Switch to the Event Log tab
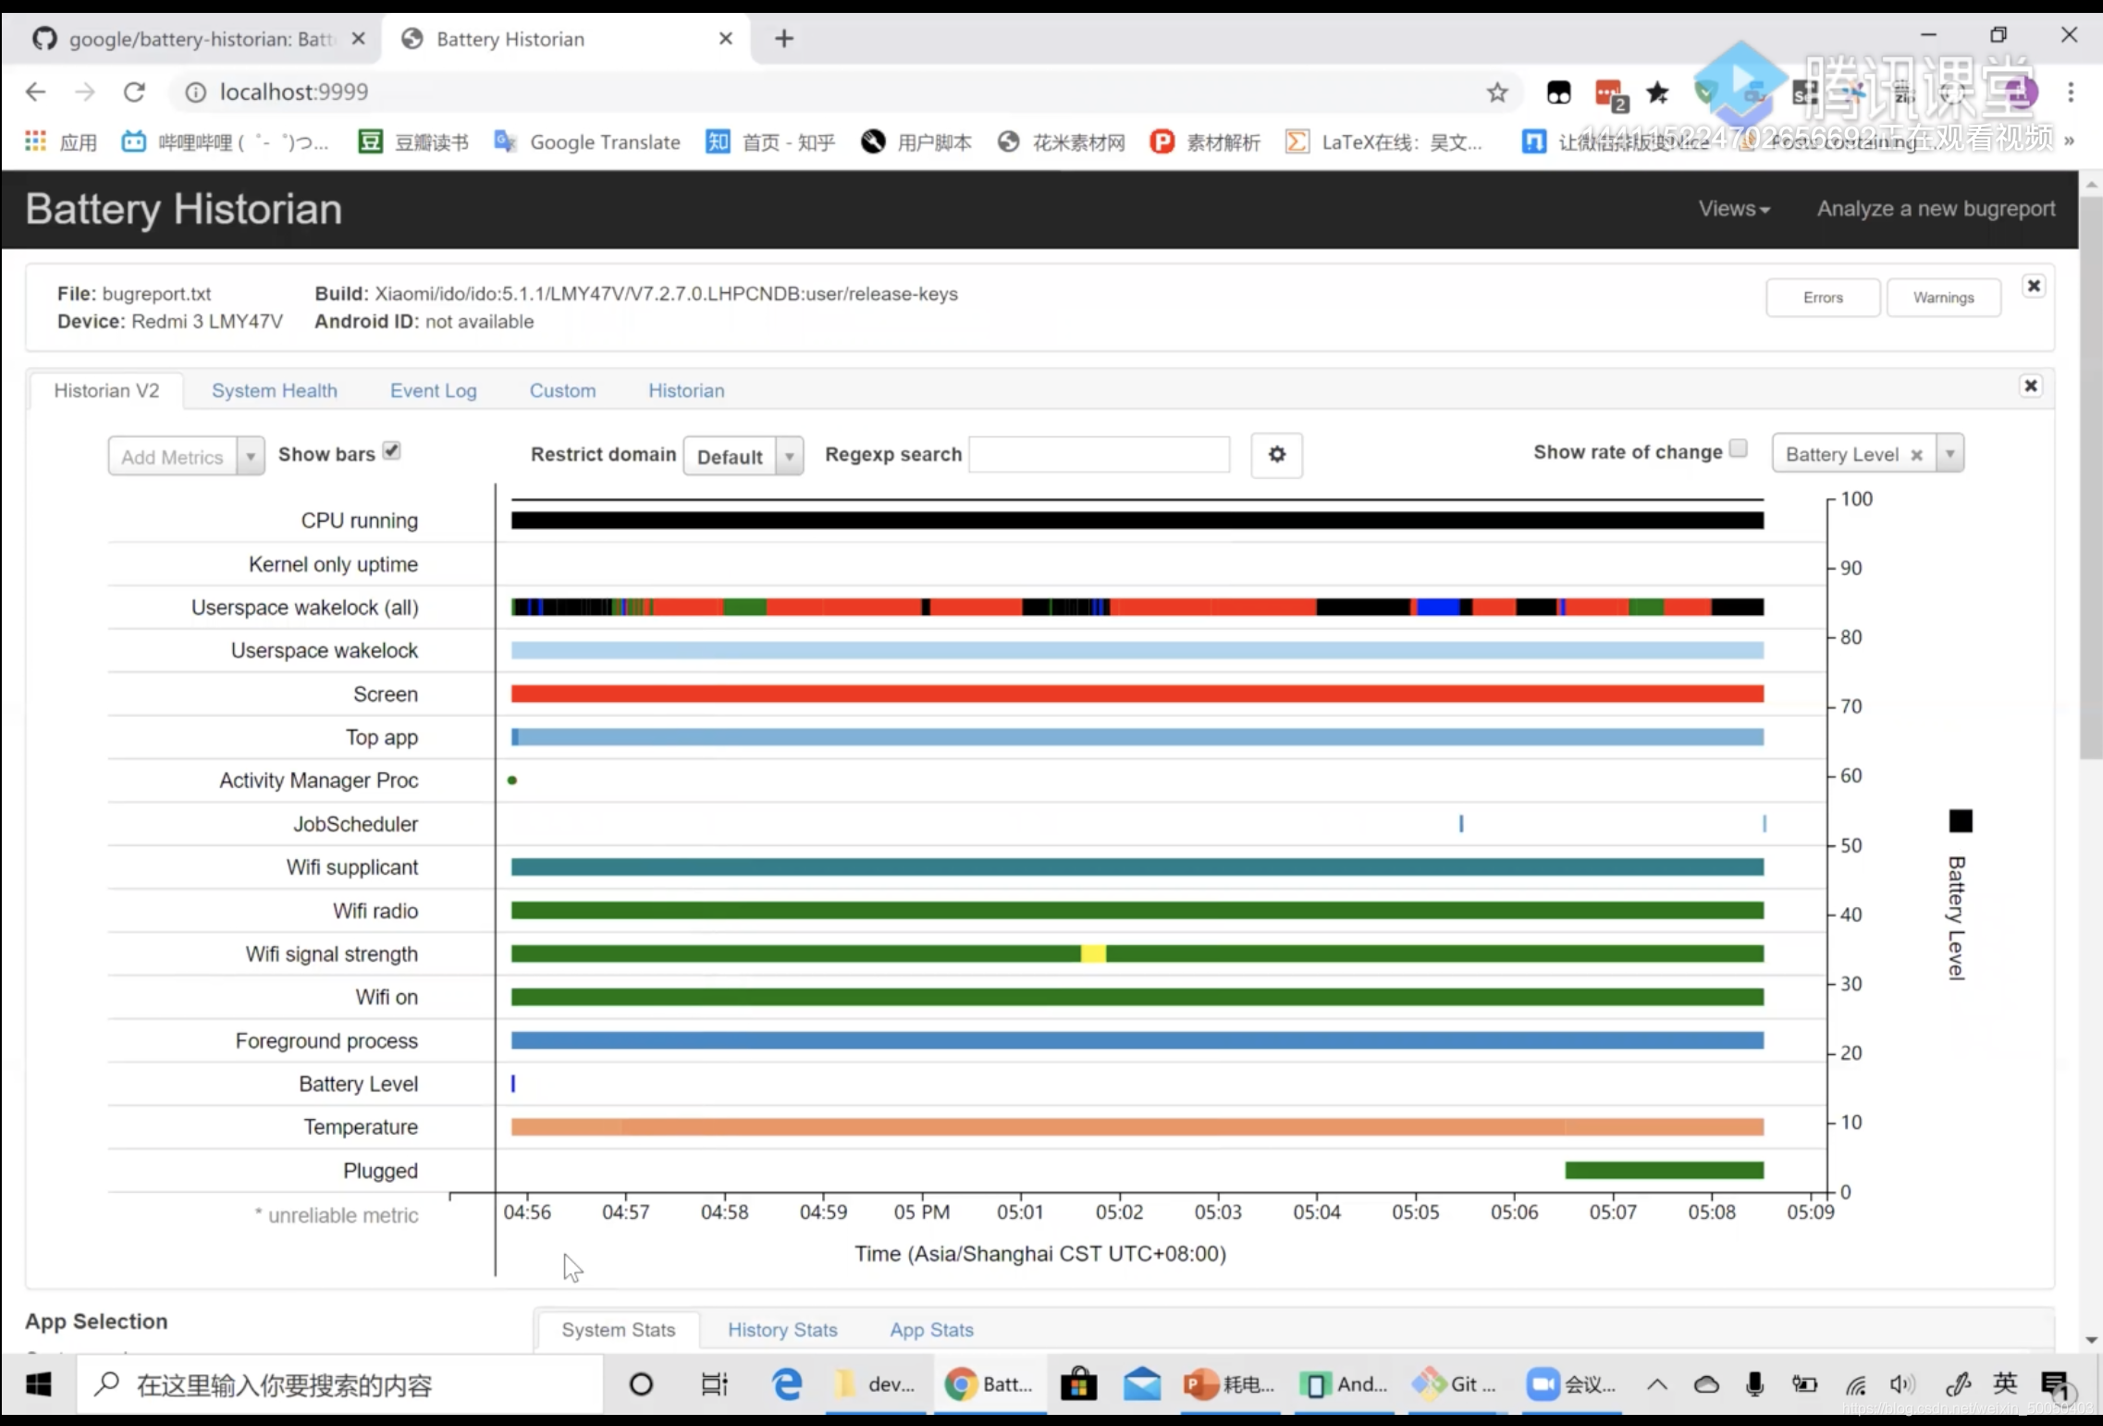This screenshot has width=2103, height=1426. click(x=433, y=390)
